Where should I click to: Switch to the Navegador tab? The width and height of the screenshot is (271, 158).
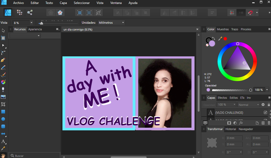click(246, 129)
